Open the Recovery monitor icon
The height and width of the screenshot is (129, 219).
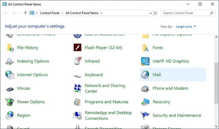tap(145, 102)
